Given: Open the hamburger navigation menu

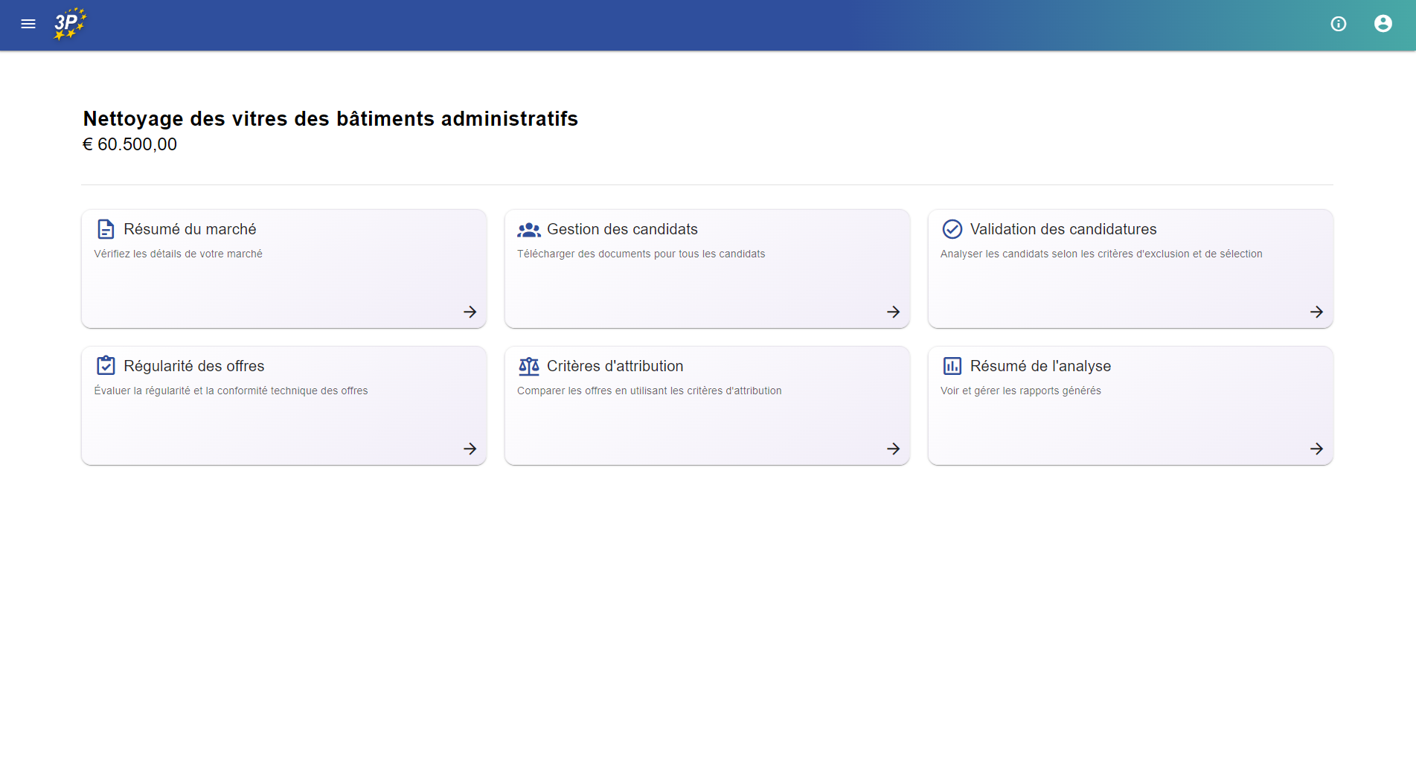Looking at the screenshot, I should coord(28,24).
